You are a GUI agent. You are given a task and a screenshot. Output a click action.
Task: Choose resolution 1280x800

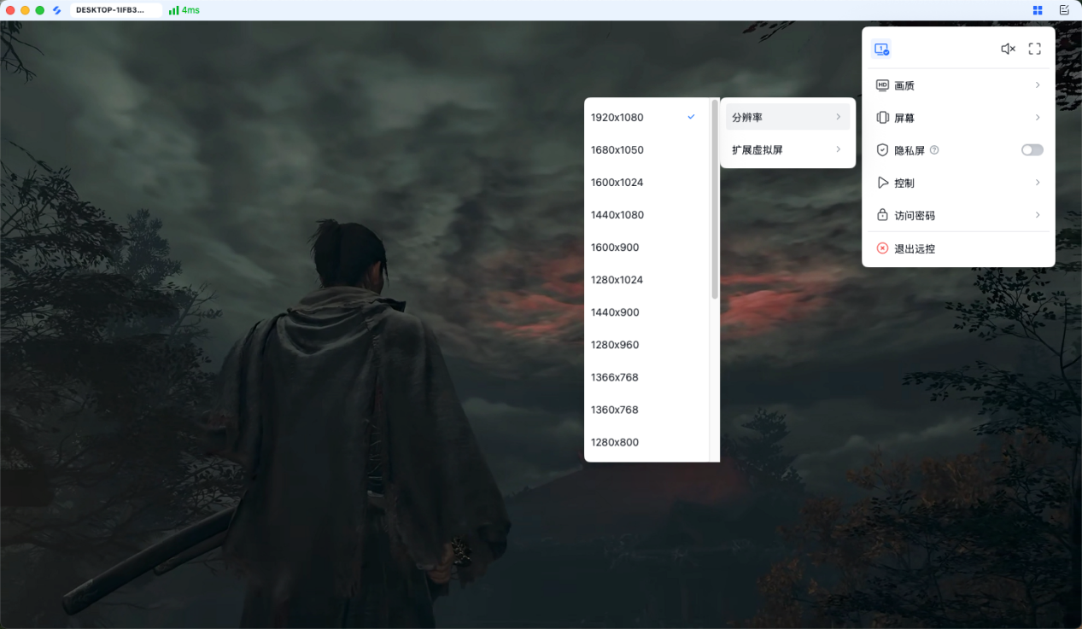pos(646,441)
